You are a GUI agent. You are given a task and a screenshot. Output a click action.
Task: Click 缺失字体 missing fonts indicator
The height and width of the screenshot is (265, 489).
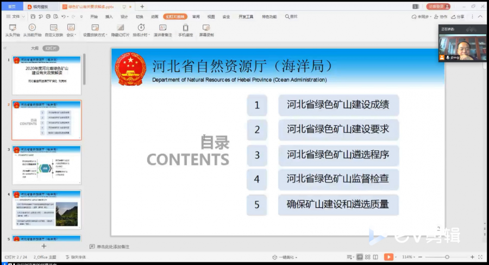(x=76, y=257)
